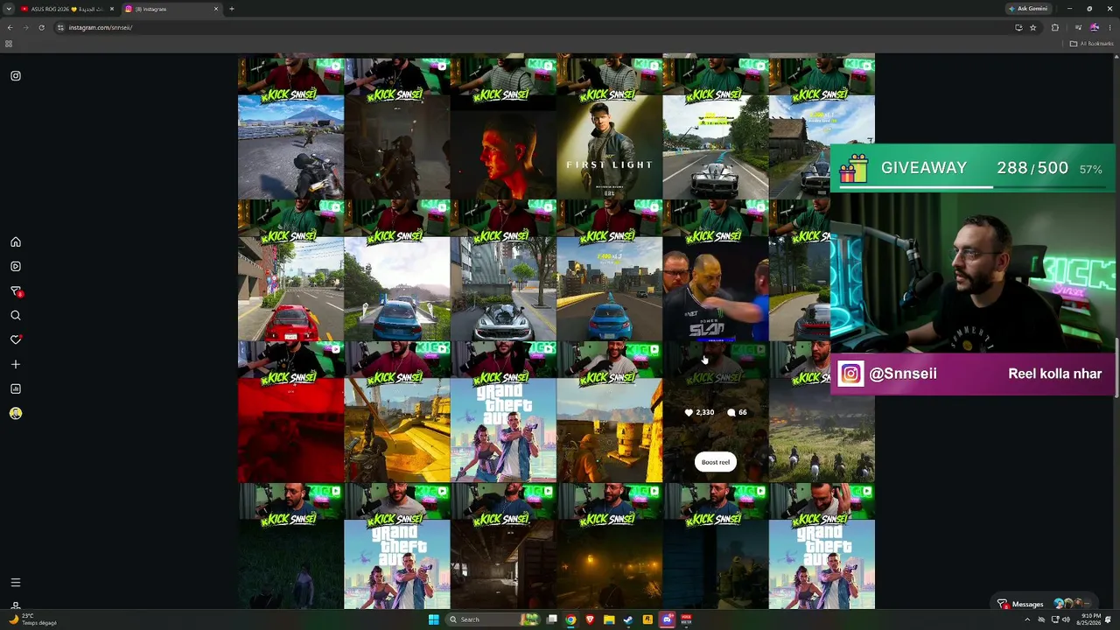This screenshot has width=1120, height=630.
Task: Go to Instagram Home feed
Action: pyautogui.click(x=16, y=241)
